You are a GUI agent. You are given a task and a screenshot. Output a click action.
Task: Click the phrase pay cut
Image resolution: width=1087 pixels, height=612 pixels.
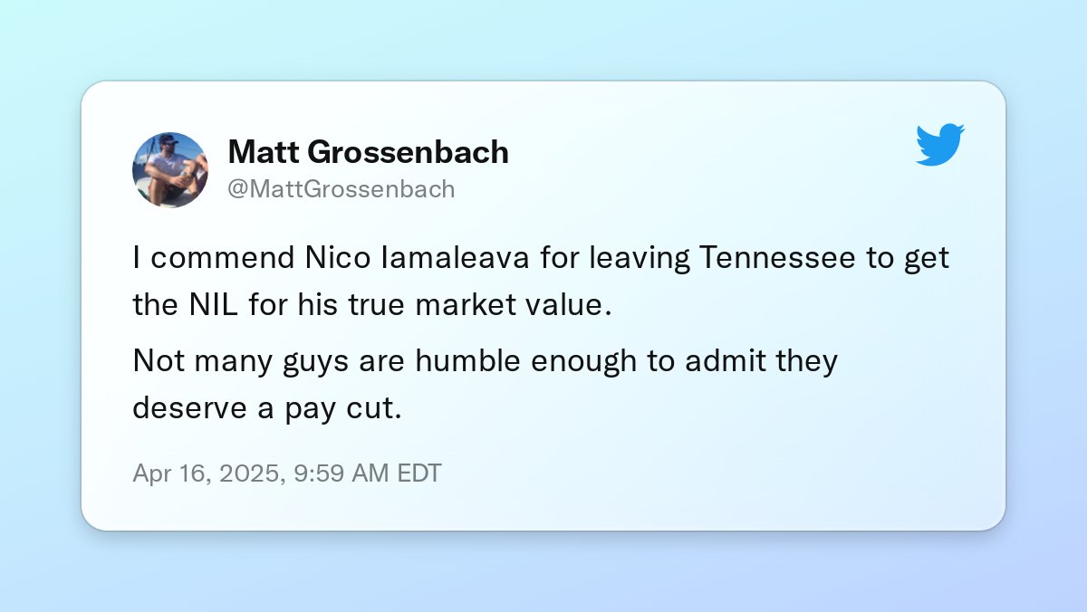coord(351,408)
